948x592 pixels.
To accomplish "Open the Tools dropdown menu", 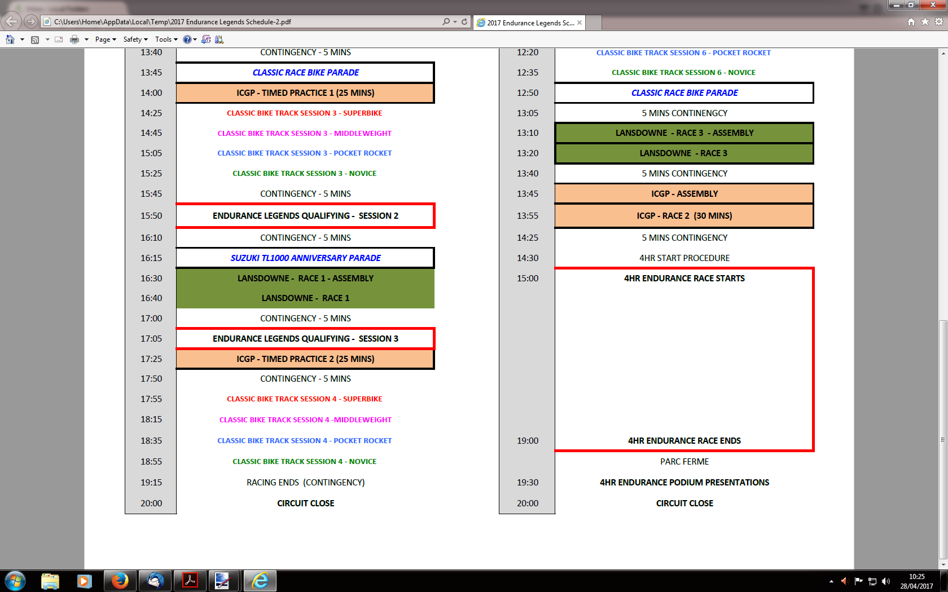I will click(166, 39).
